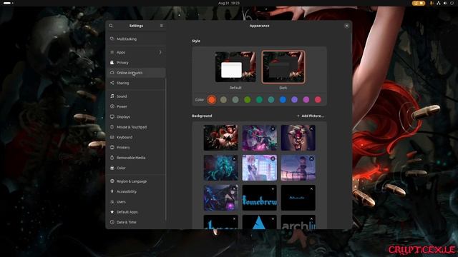This screenshot has width=458, height=257.
Task: Click the Mouse & Touchpad icon
Action: pyautogui.click(x=112, y=127)
